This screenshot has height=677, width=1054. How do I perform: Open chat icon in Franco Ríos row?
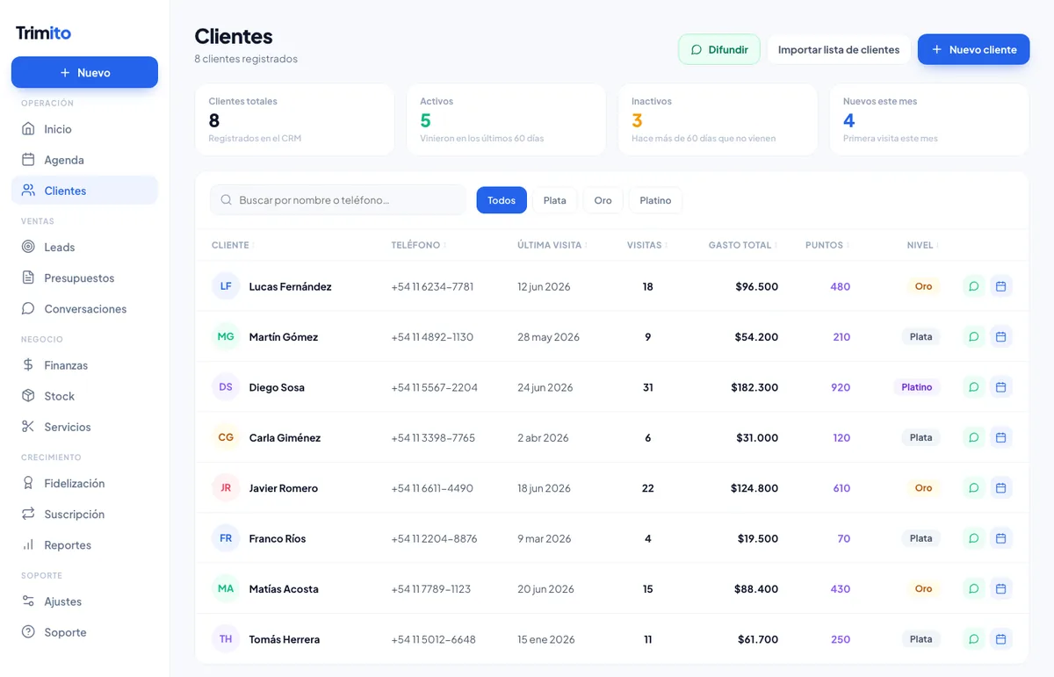pos(973,538)
